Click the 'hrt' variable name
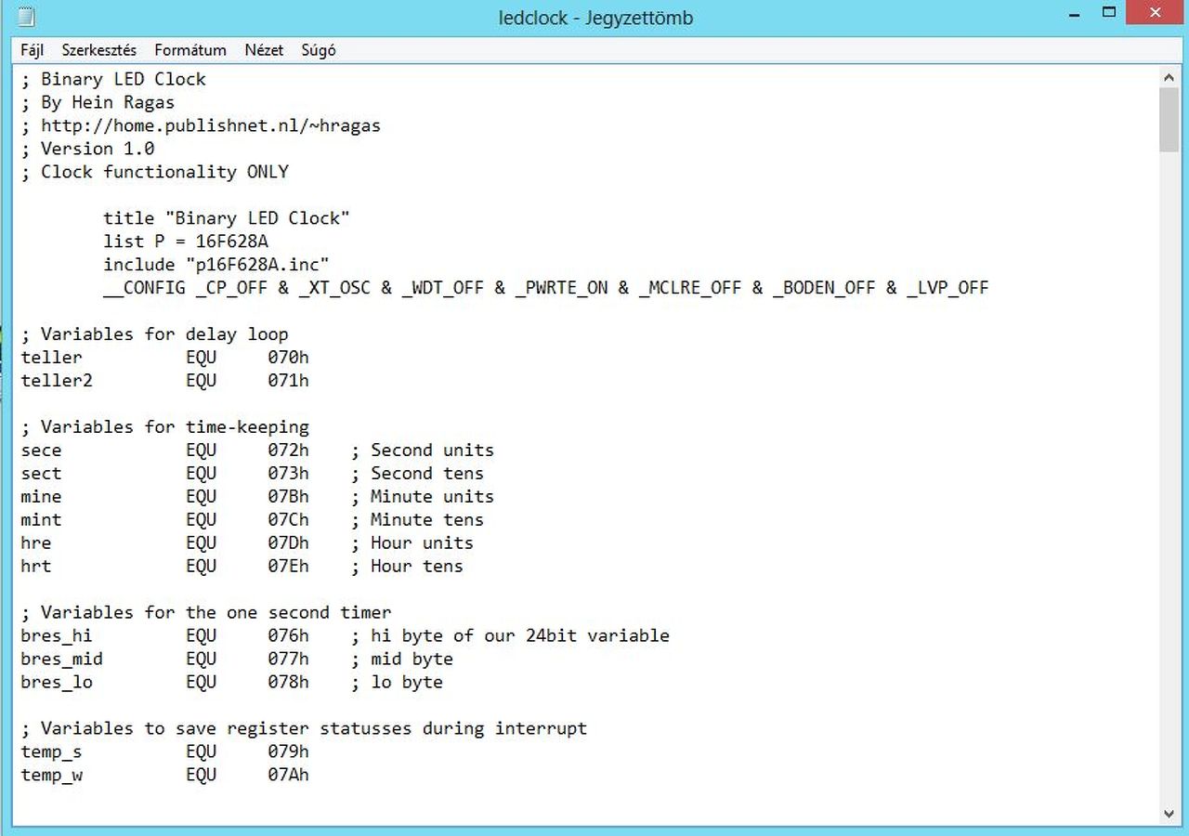This screenshot has width=1189, height=836. tap(36, 567)
